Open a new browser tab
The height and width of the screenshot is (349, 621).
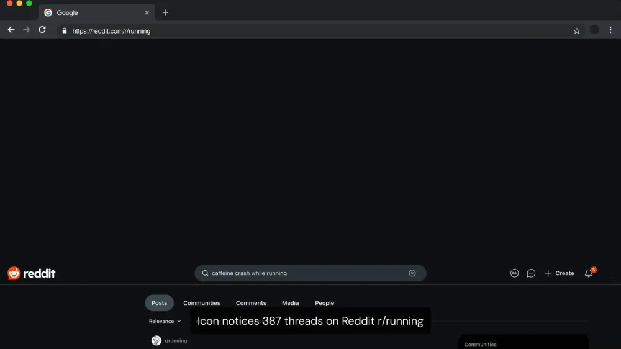tap(165, 12)
